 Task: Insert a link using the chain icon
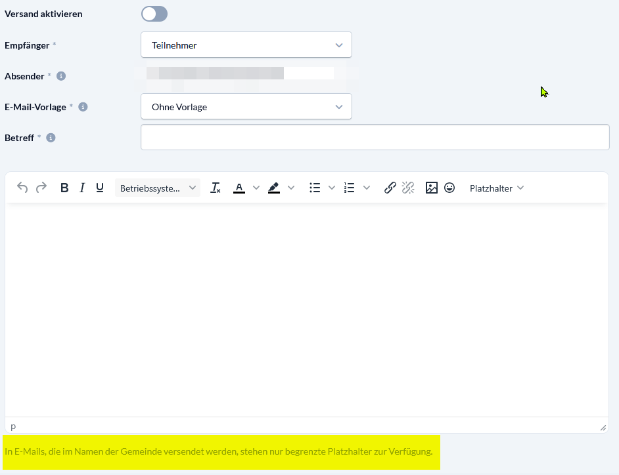pos(390,188)
